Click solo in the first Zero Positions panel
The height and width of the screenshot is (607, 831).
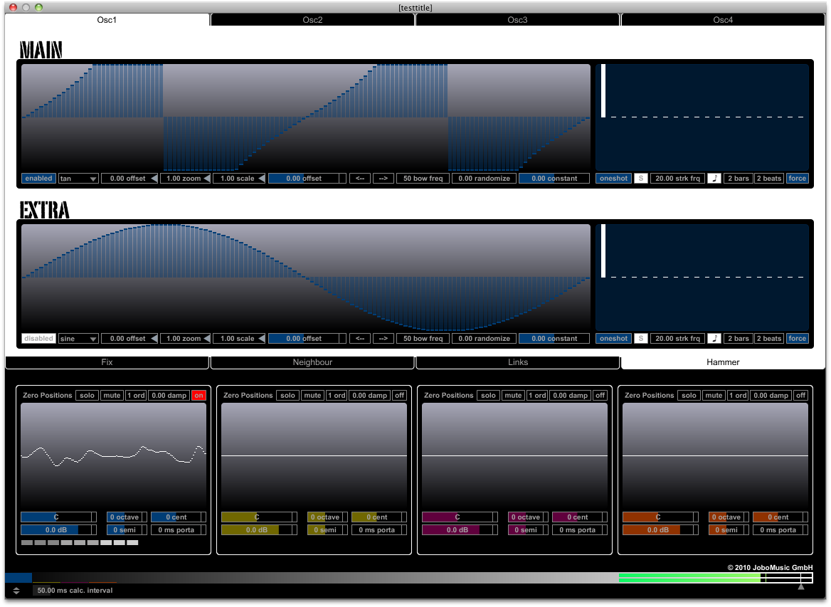(87, 396)
